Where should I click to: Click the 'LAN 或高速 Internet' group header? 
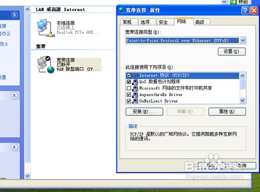pos(60,9)
